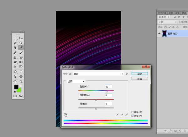
Task: Click the 饱和度 saturation slider handle
Action: (96, 100)
